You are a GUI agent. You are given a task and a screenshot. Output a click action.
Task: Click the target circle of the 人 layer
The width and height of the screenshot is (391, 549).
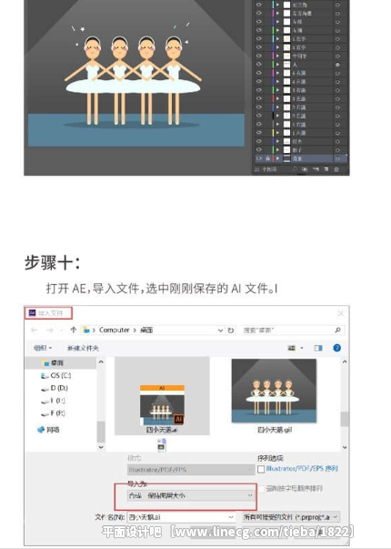tap(337, 65)
